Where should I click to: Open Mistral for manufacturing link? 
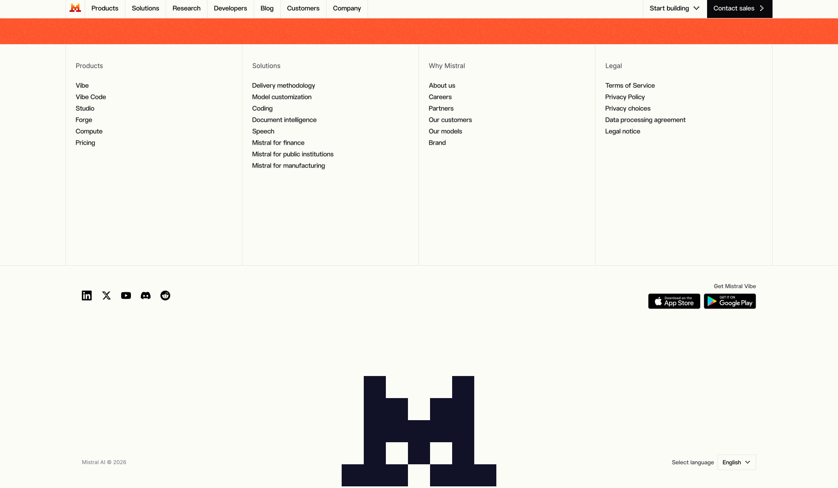pyautogui.click(x=288, y=166)
